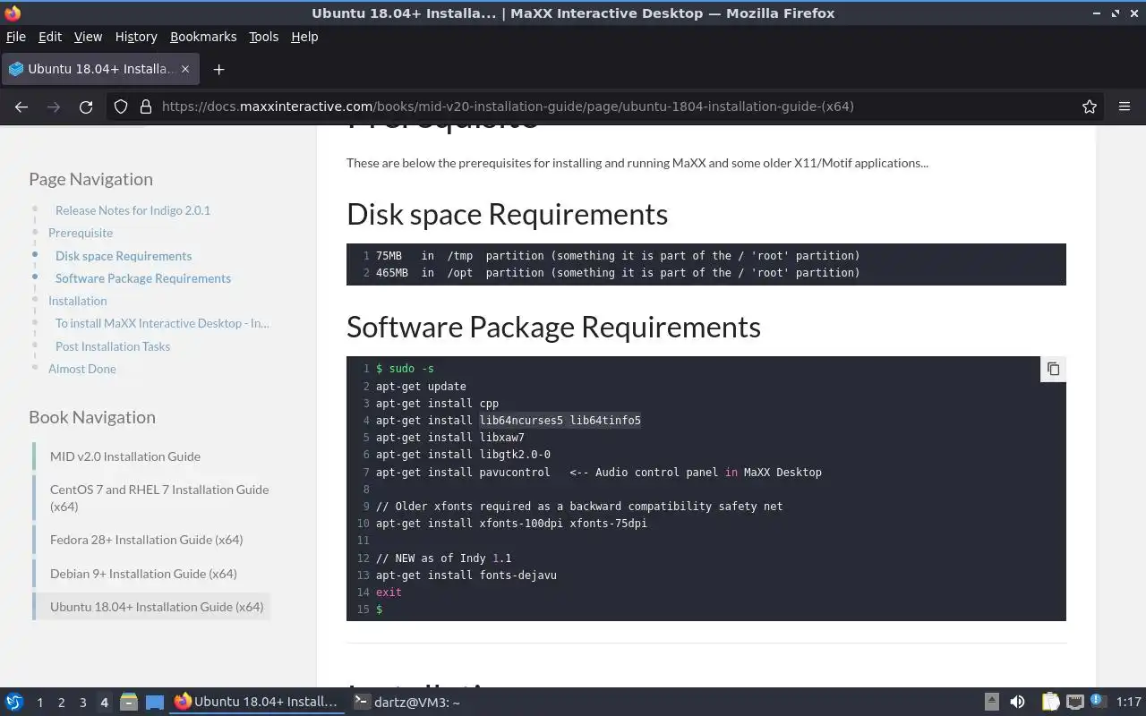Click the 75MB in /tmp line

618,256
